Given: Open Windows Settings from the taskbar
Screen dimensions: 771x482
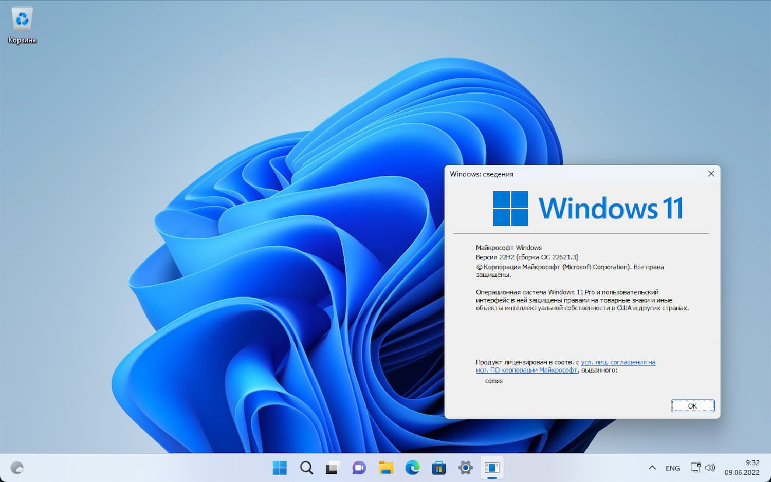Looking at the screenshot, I should tap(465, 468).
